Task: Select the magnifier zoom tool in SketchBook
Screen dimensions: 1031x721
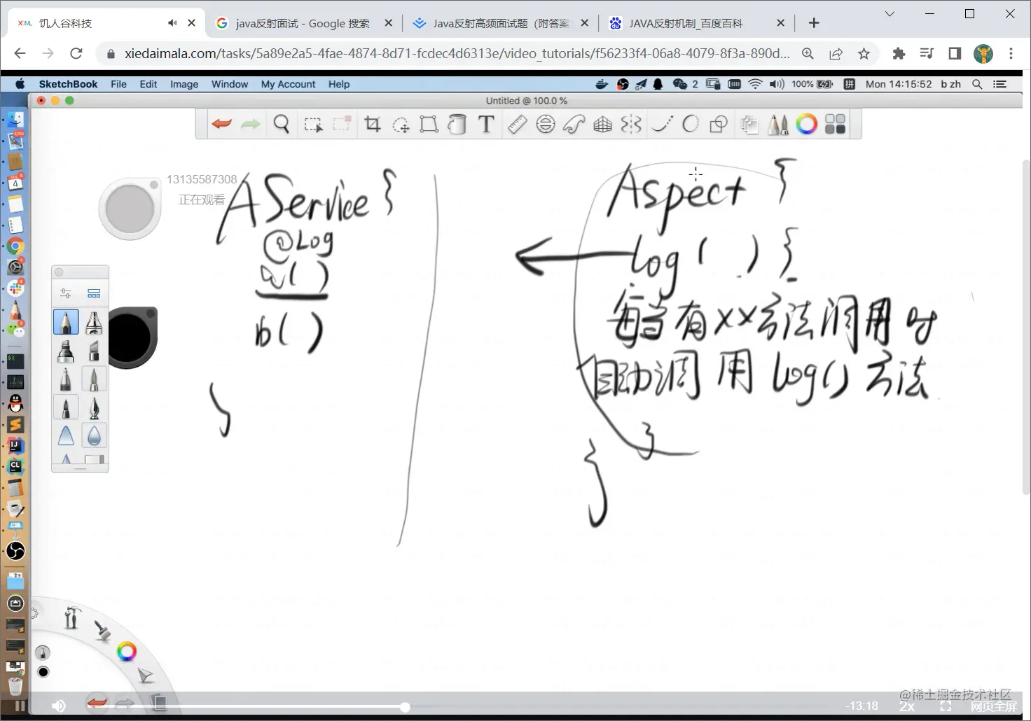Action: (x=282, y=125)
